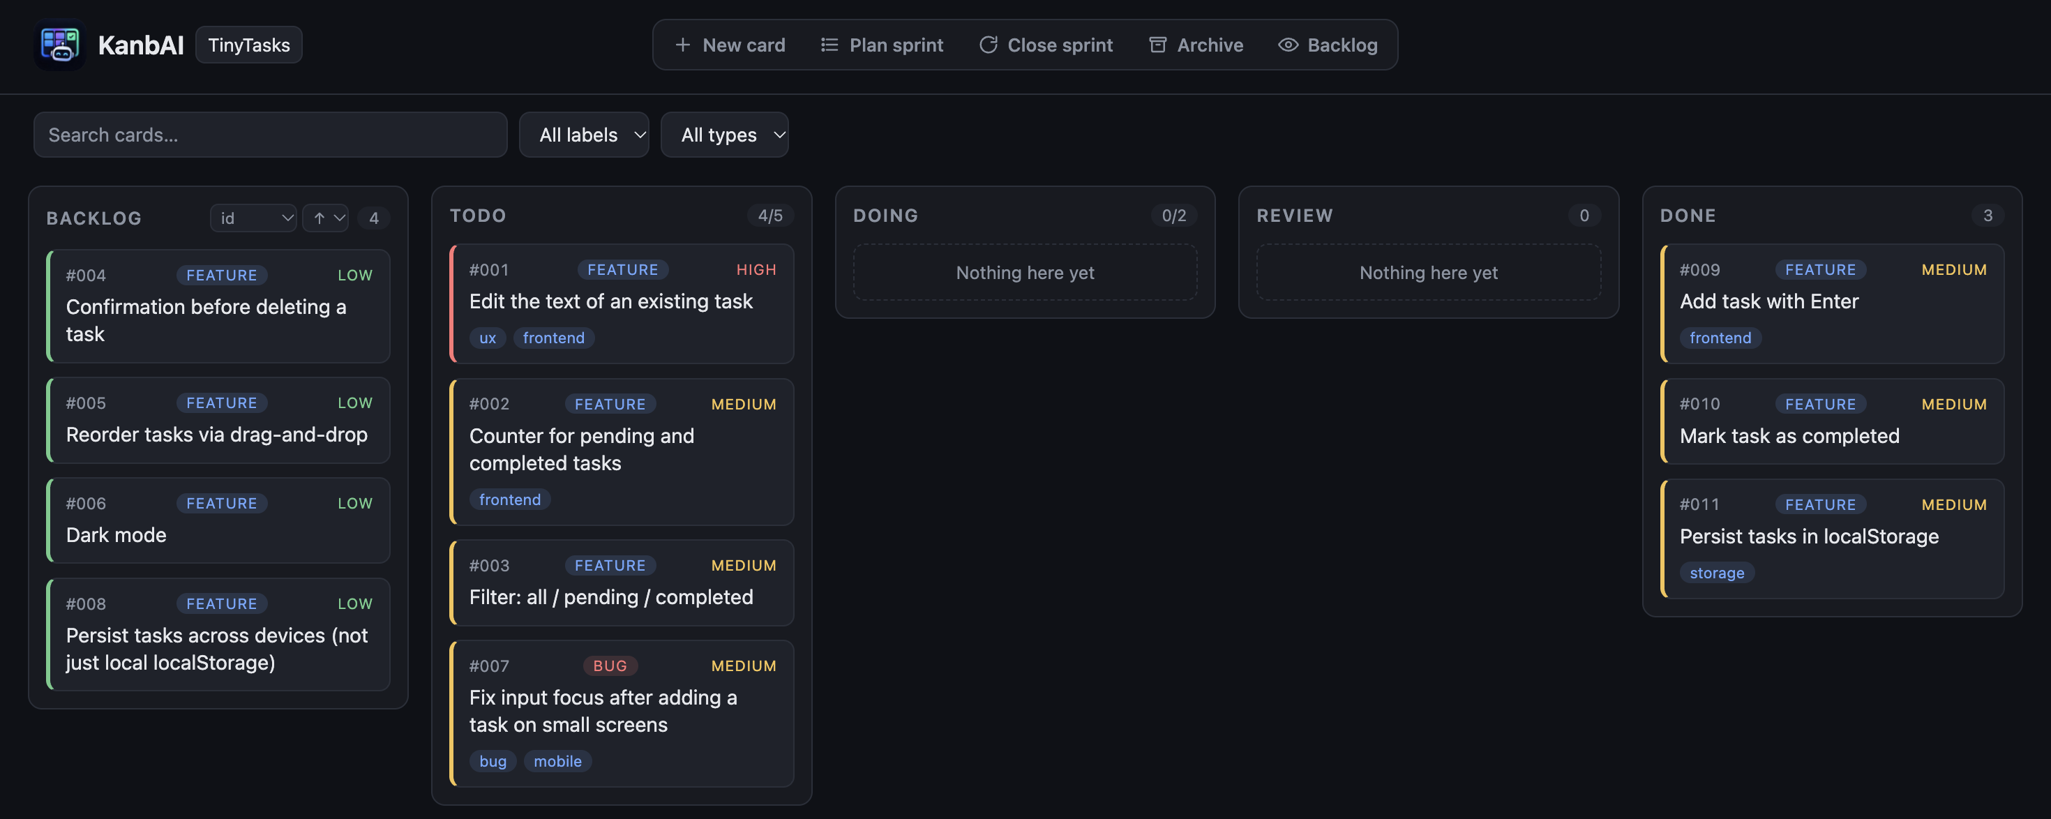Image resolution: width=2051 pixels, height=819 pixels.
Task: Toggle Backlog visibility via the eye icon
Action: [x=1287, y=45]
